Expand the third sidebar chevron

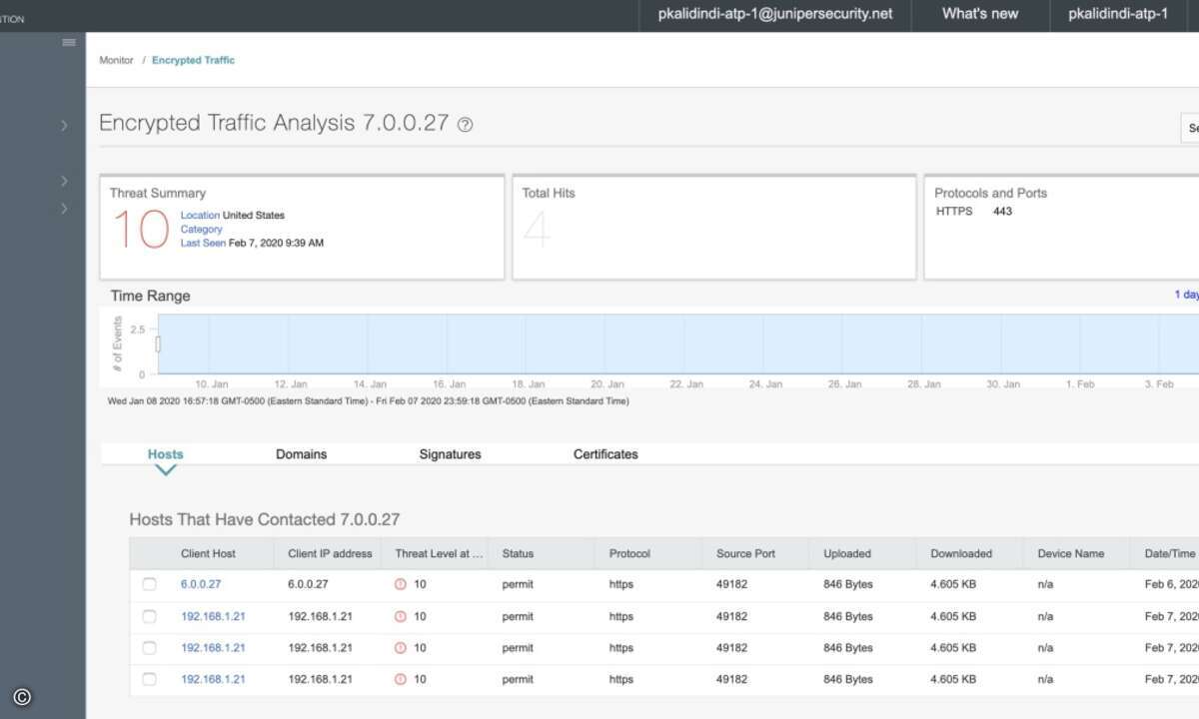click(65, 209)
